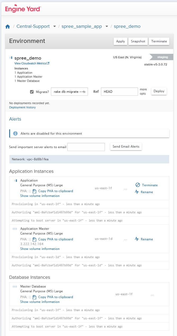The width and height of the screenshot is (177, 336).
Task: Click Terminate icon for Application instance
Action: tap(138, 185)
